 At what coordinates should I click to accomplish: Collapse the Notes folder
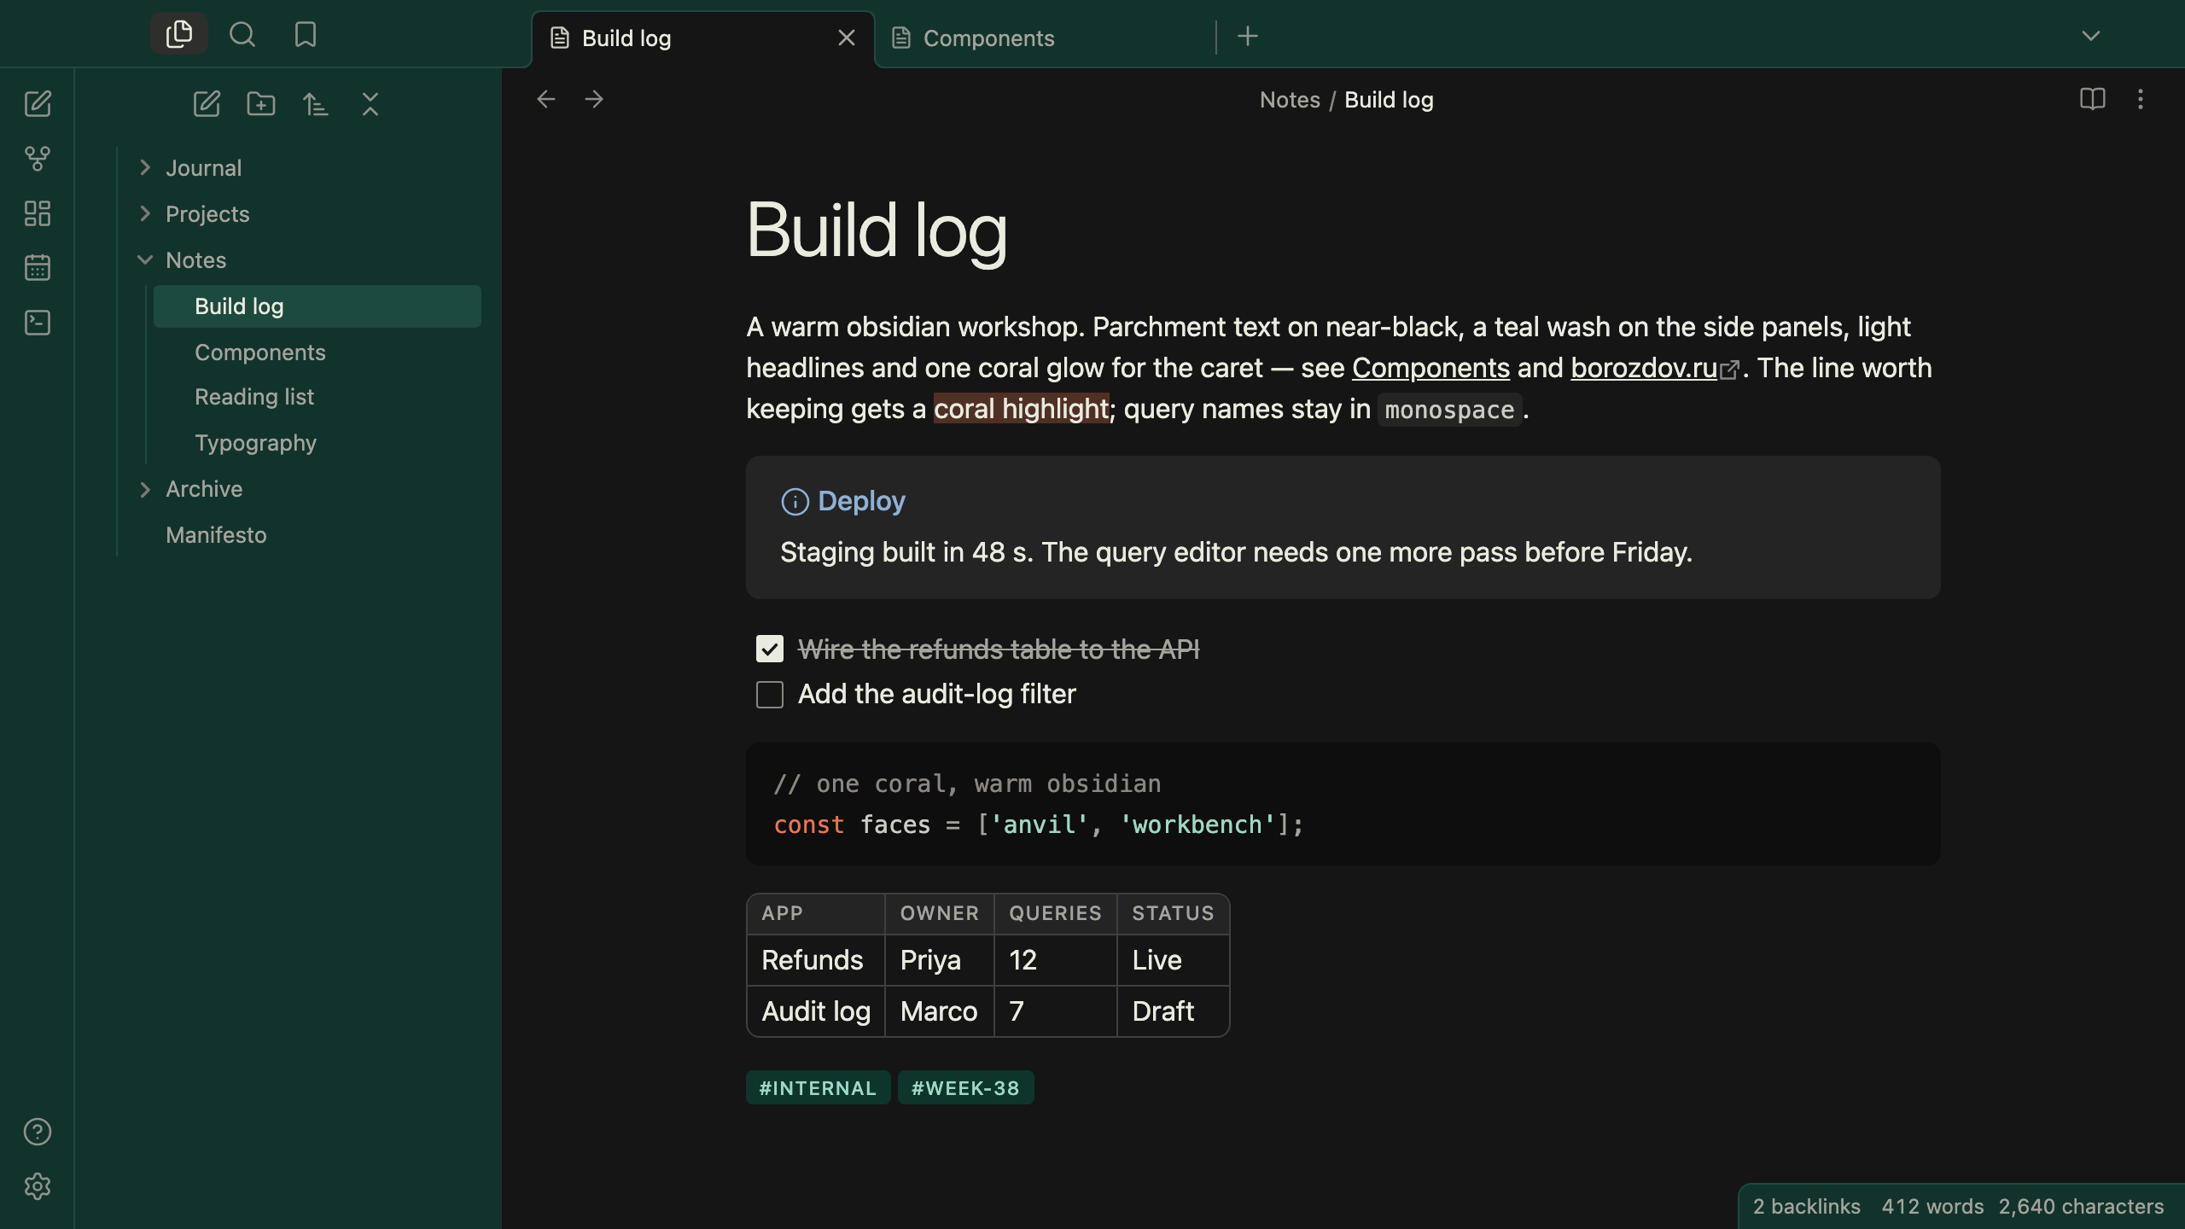coord(145,260)
